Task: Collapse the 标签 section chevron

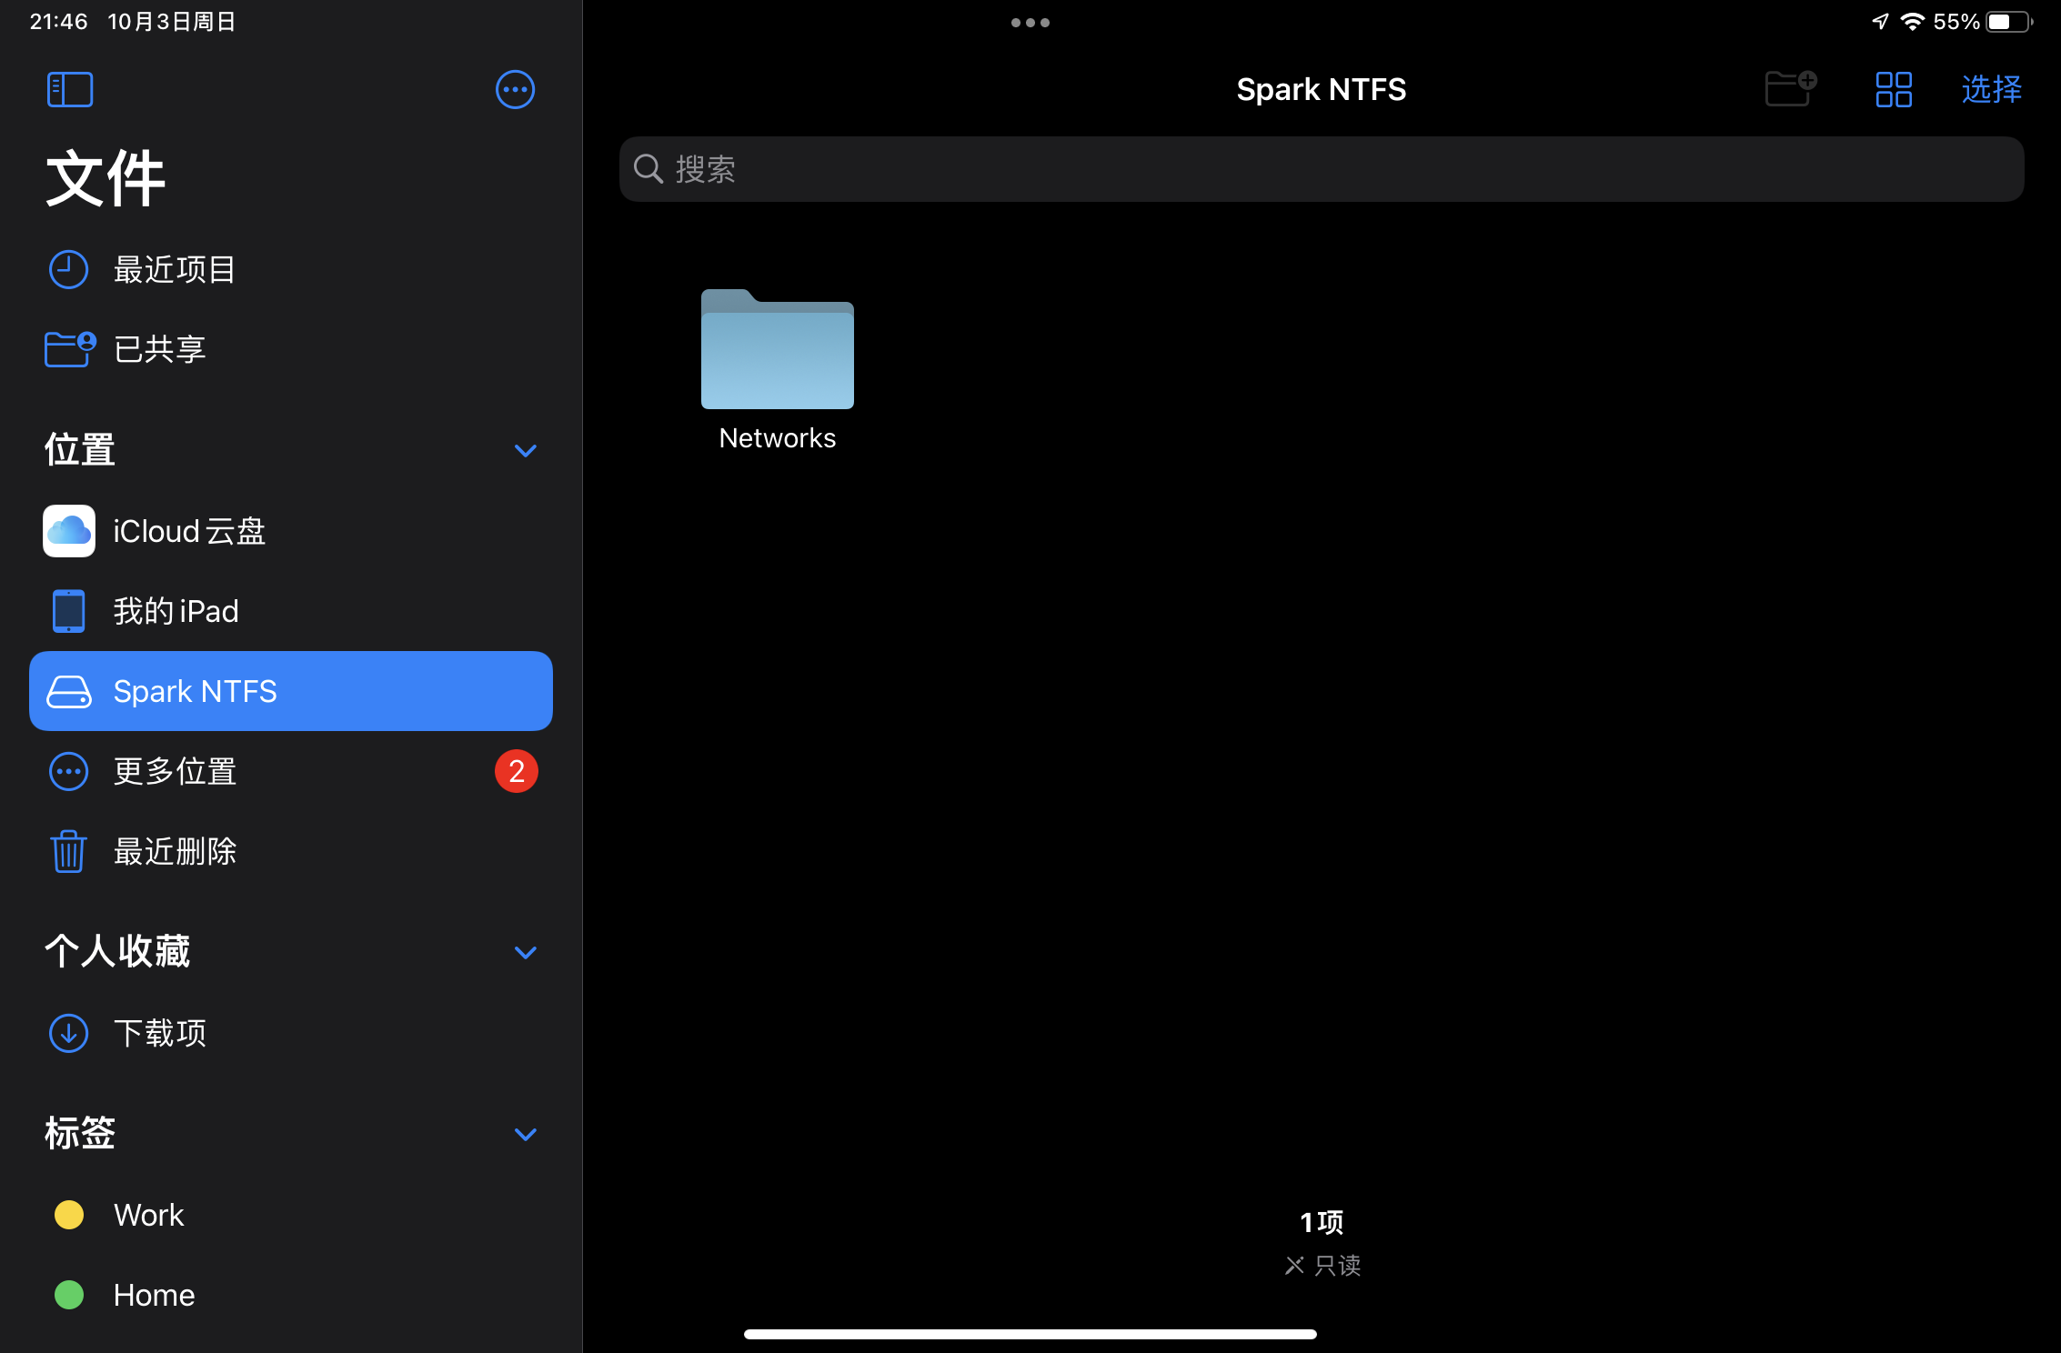Action: (525, 1134)
